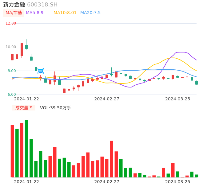Toggle the MA10:8.01 yellow line label
The width and height of the screenshot is (211, 186).
(x=65, y=13)
